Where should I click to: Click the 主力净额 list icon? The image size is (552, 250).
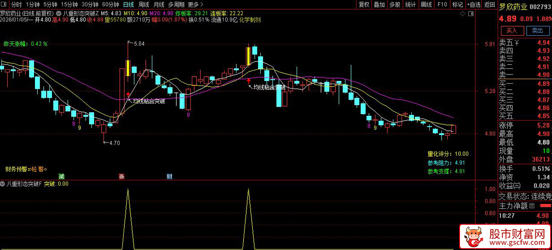click(x=532, y=205)
